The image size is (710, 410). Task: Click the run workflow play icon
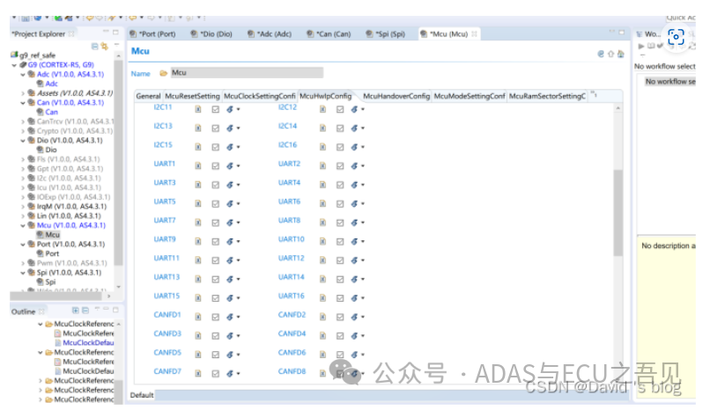[641, 46]
